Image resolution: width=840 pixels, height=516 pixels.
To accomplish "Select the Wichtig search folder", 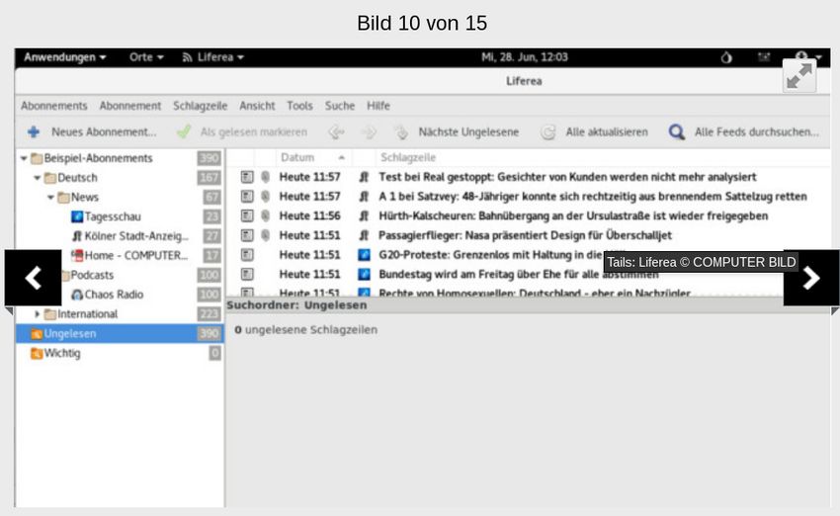I will point(62,353).
